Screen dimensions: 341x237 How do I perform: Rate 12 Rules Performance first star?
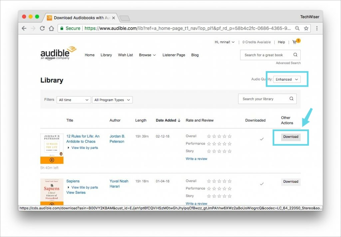tap(209, 144)
